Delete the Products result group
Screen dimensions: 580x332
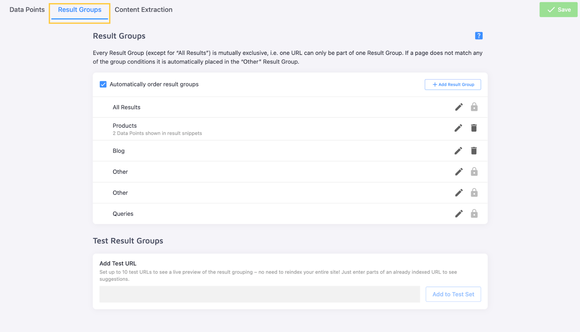pyautogui.click(x=474, y=128)
